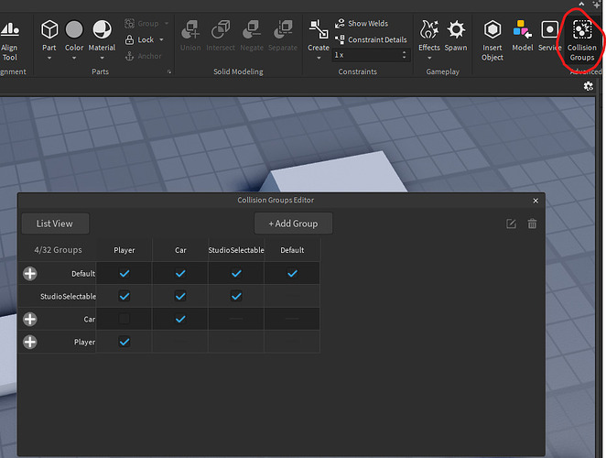Toggle Show Welds
This screenshot has height=458, width=606.
pos(362,24)
